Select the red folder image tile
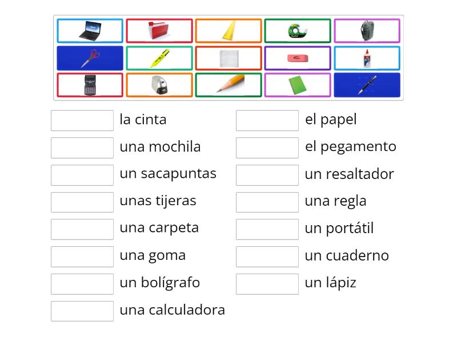This screenshot has width=457, height=342. tap(159, 31)
